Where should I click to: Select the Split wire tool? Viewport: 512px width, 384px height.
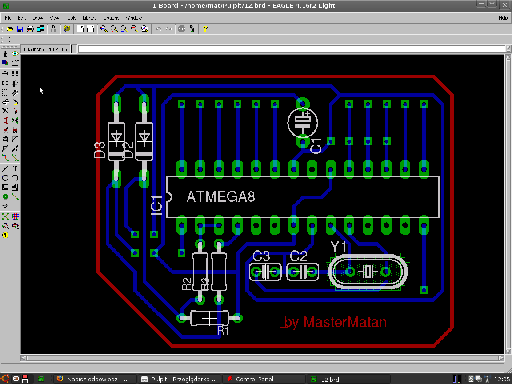coord(5,149)
